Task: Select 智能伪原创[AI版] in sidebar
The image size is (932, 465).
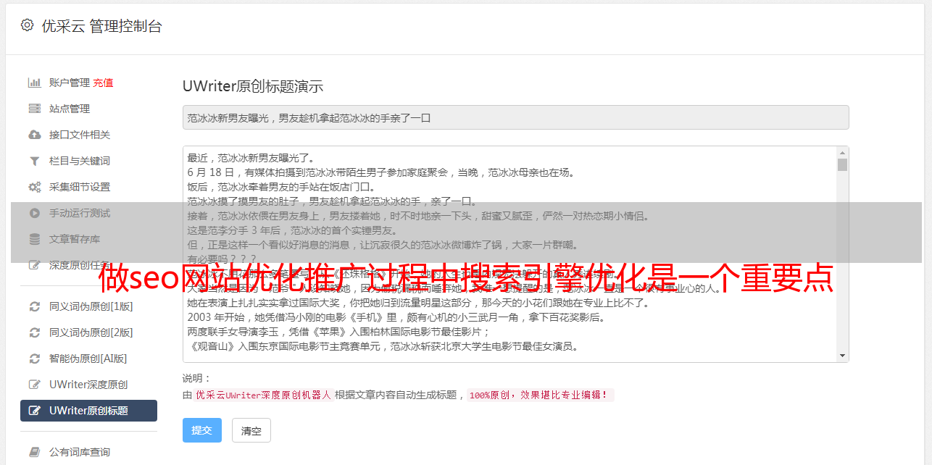Action: (88, 359)
